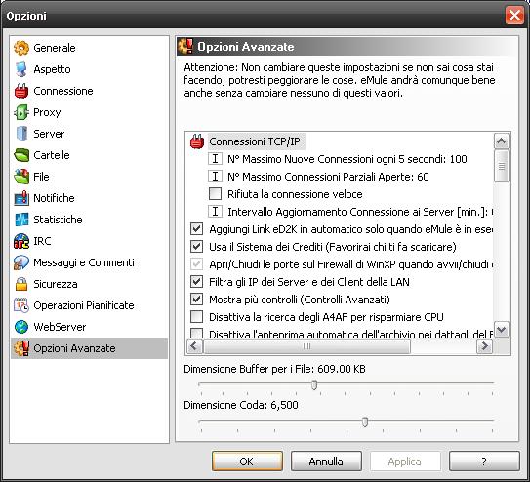Click the Annulla button

pos(326,462)
